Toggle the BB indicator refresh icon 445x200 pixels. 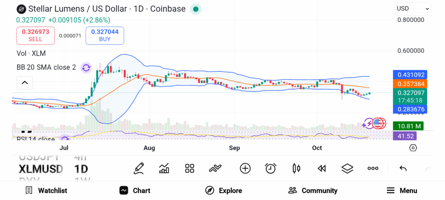(86, 67)
